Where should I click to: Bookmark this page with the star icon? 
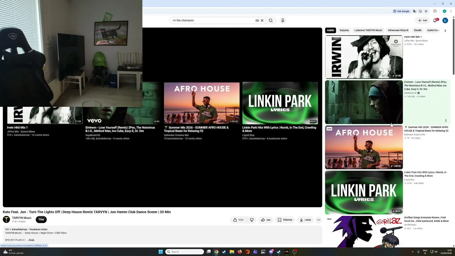[426, 11]
